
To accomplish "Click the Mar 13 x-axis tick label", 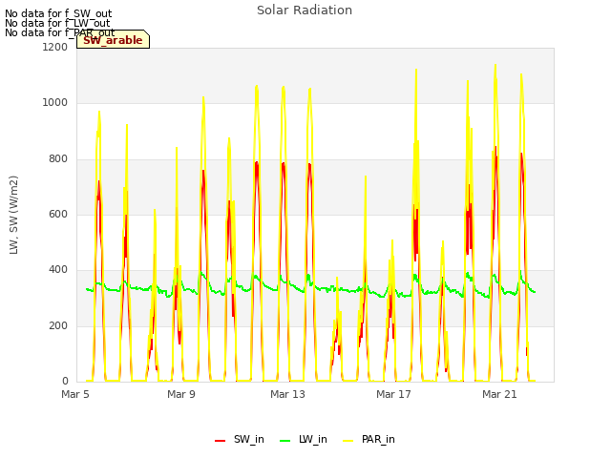I will [287, 394].
